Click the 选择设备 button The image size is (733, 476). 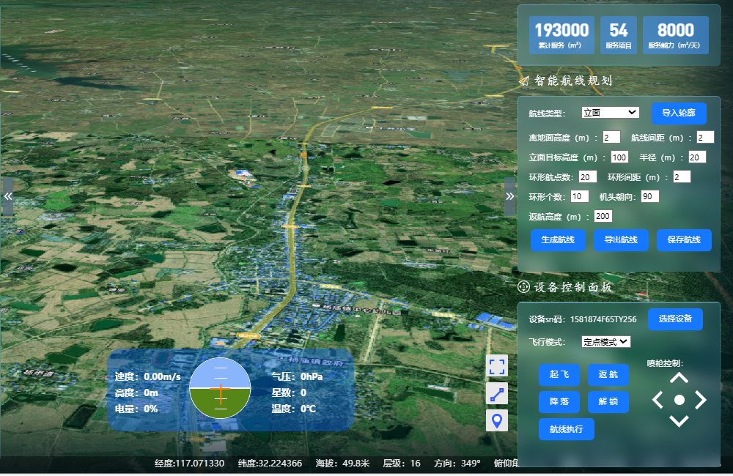coord(674,319)
